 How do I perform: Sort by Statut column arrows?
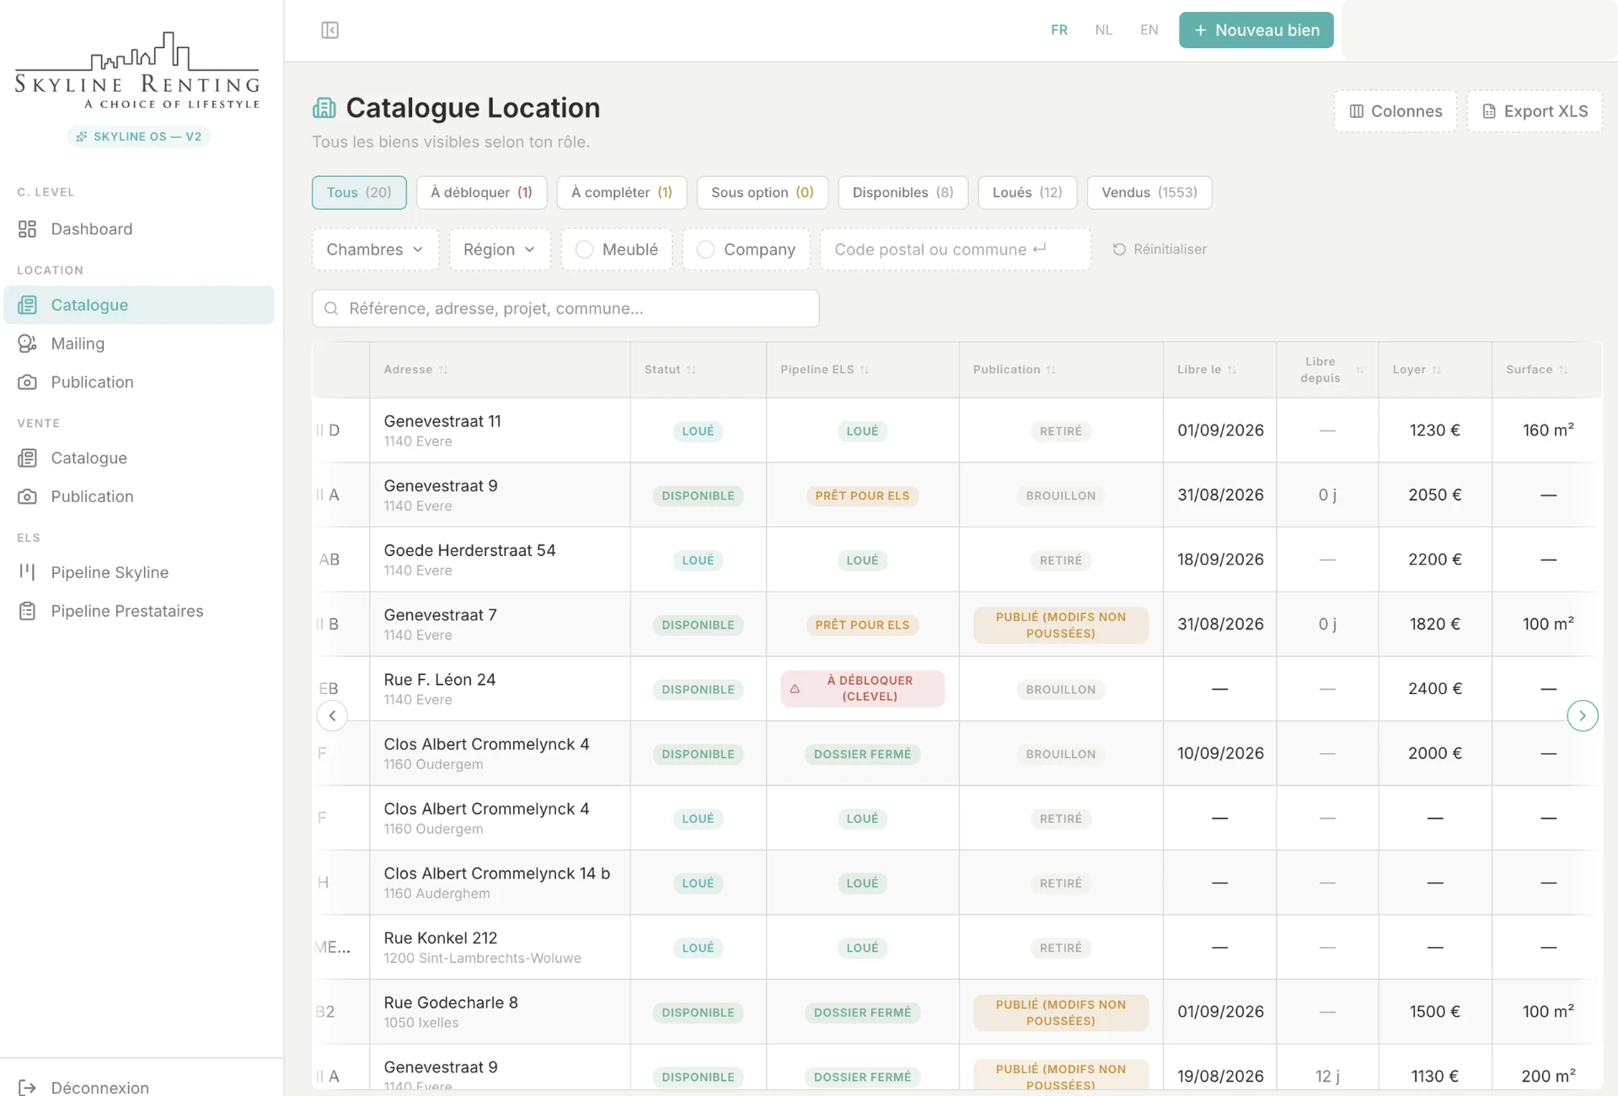[x=691, y=370]
